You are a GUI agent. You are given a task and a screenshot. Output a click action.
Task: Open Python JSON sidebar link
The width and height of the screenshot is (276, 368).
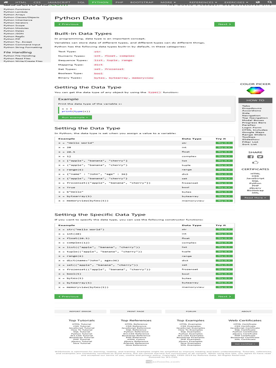(x=14, y=33)
